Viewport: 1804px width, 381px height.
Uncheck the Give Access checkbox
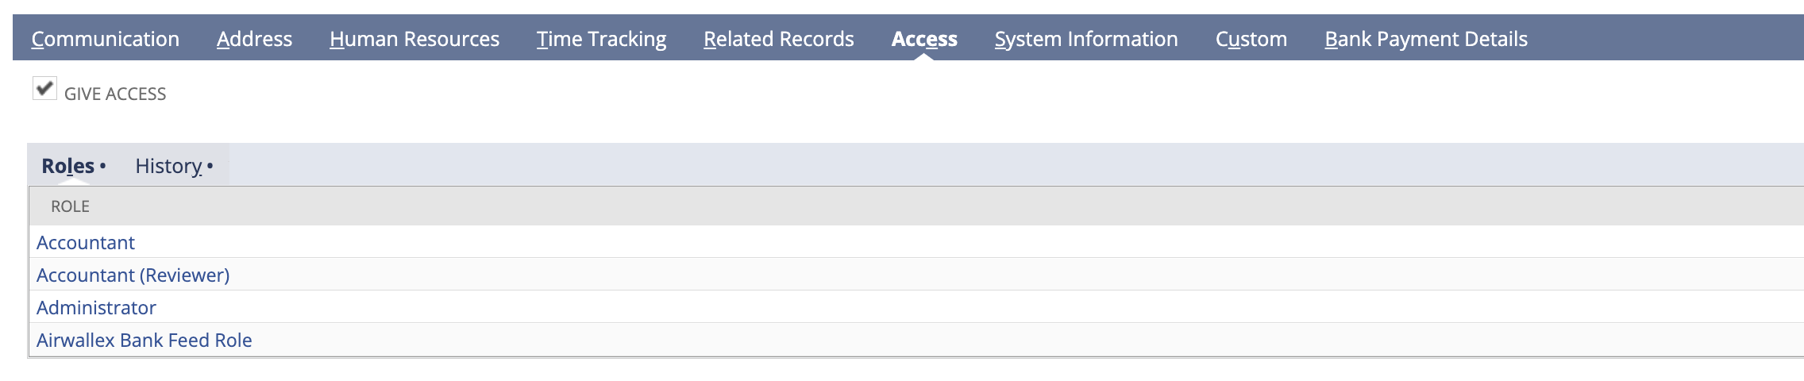point(44,88)
